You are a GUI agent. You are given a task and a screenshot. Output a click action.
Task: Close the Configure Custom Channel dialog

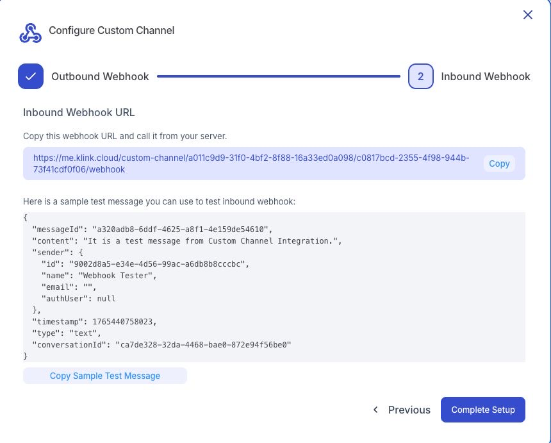[x=528, y=15]
